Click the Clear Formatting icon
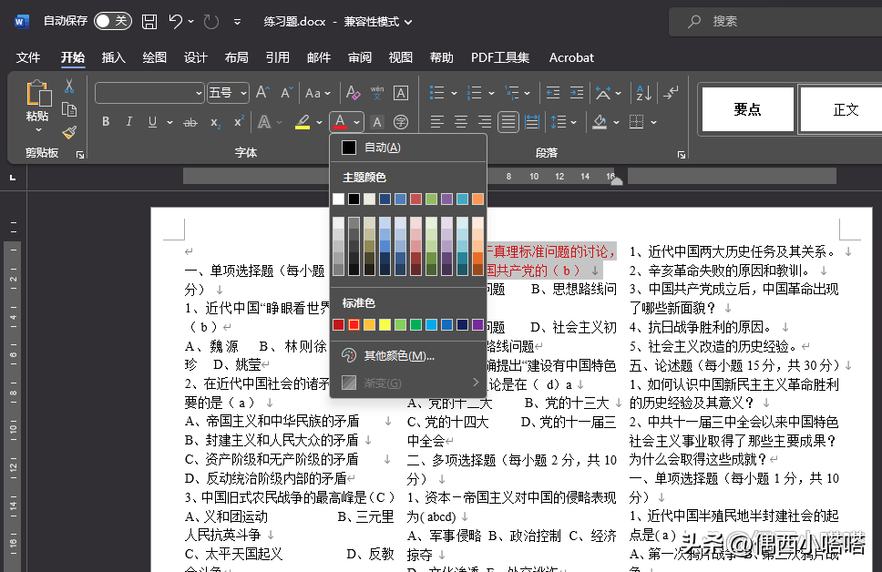 pyautogui.click(x=353, y=93)
